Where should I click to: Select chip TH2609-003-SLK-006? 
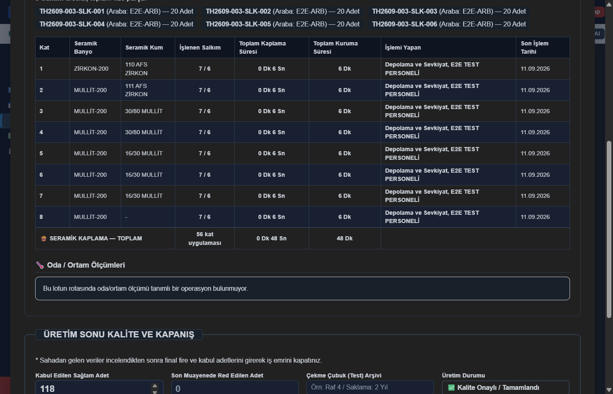point(449,24)
